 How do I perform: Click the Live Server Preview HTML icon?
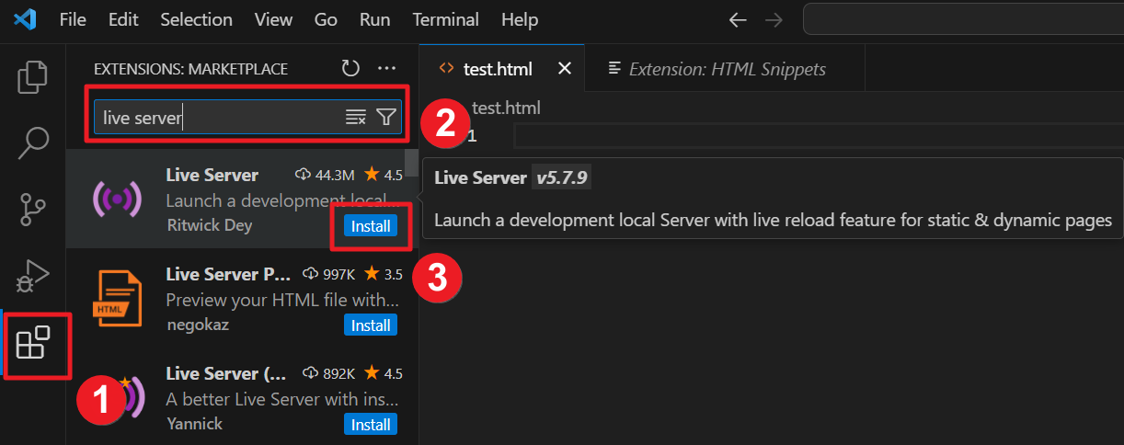(119, 299)
